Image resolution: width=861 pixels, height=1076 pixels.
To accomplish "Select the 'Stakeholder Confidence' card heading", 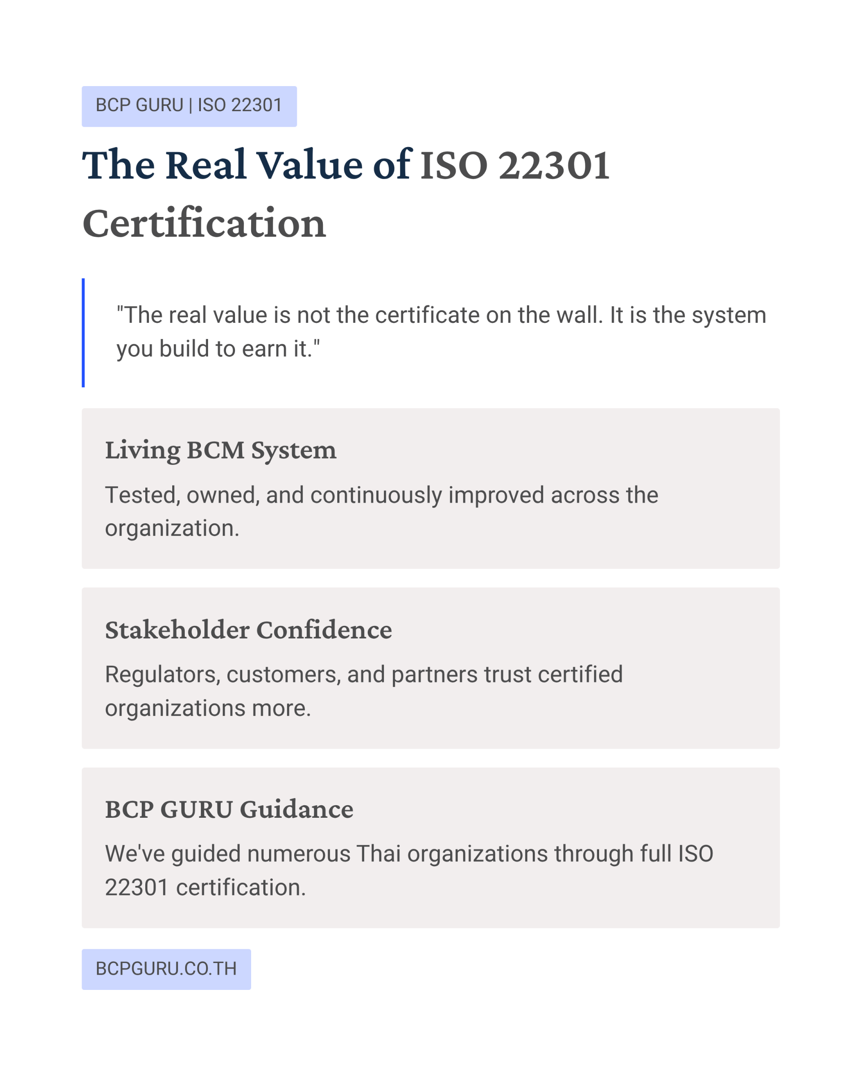I will coord(248,630).
